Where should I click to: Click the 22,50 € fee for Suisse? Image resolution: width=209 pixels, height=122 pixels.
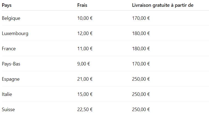pos(85,110)
